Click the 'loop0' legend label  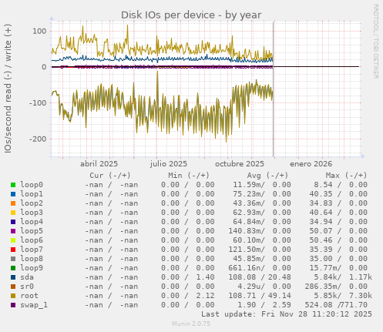click(32, 185)
